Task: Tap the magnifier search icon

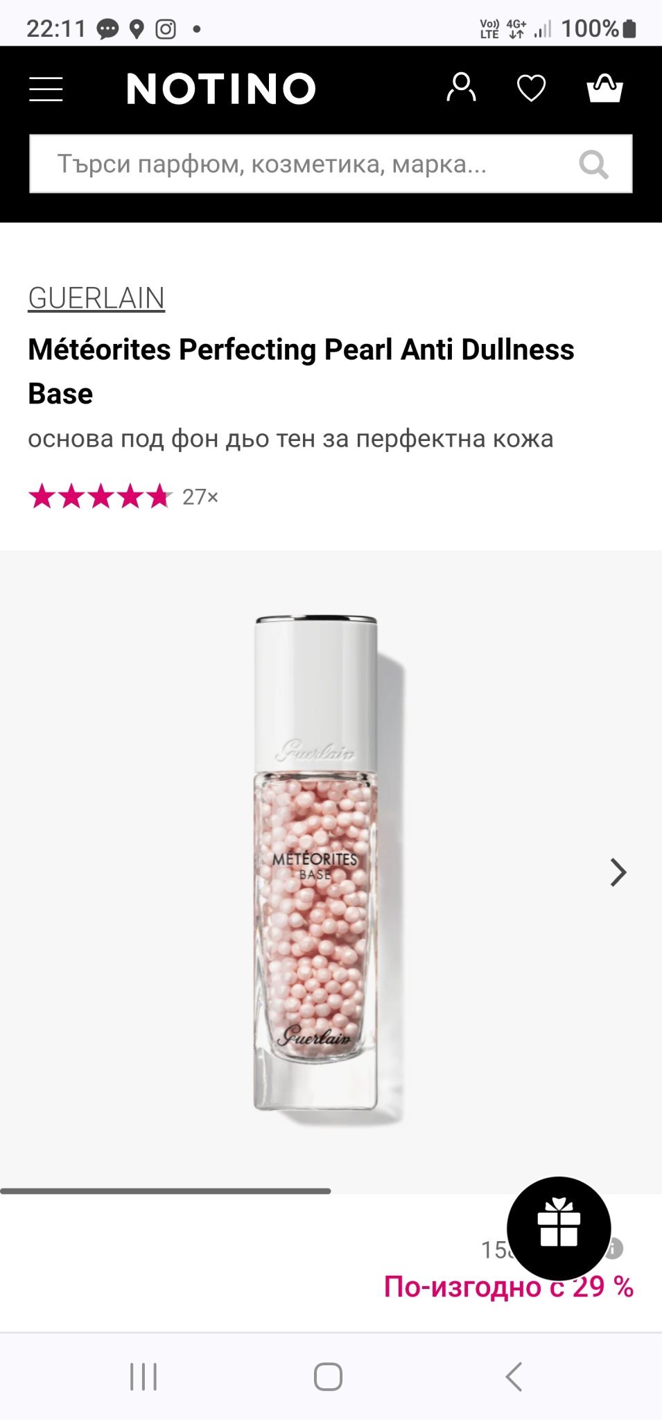Action: pyautogui.click(x=594, y=165)
